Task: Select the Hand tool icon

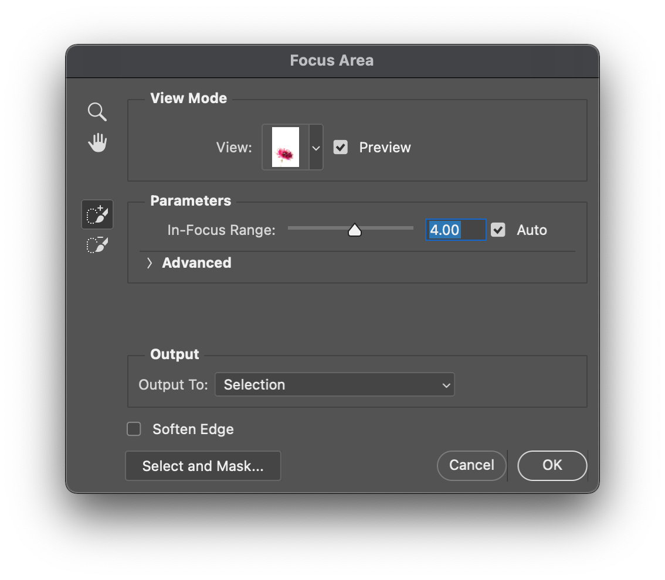Action: (x=97, y=142)
